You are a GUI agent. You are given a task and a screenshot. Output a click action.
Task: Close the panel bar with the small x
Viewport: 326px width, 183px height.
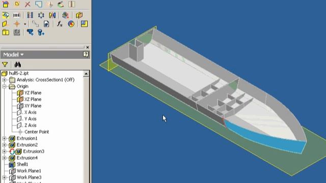88,47
